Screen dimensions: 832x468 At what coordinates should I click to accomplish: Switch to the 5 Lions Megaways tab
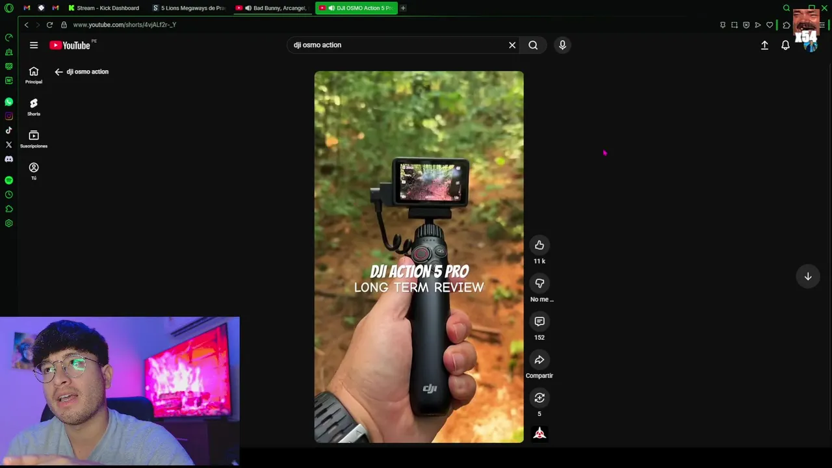tap(190, 8)
